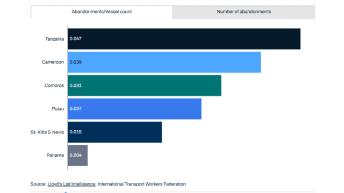Select the Palau blue bar
This screenshot has height=193, width=344.
(134, 109)
